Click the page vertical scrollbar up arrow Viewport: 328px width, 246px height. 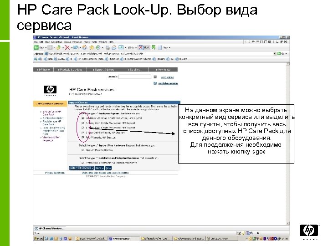pos(288,64)
